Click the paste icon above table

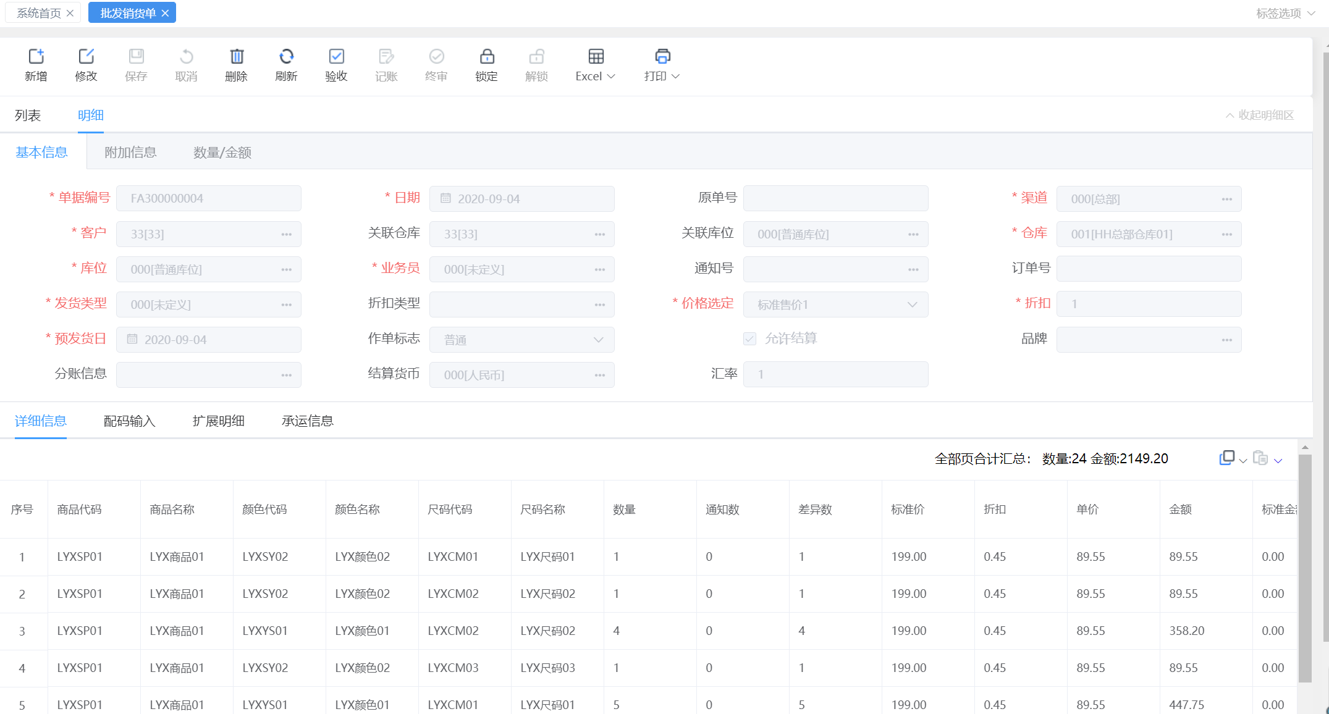coord(1260,458)
